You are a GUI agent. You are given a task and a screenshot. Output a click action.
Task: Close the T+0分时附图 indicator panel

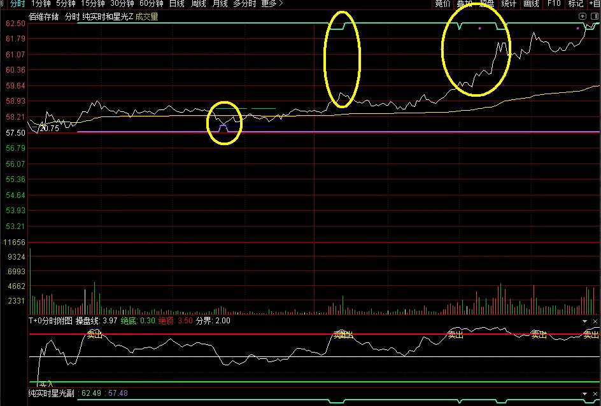point(596,321)
